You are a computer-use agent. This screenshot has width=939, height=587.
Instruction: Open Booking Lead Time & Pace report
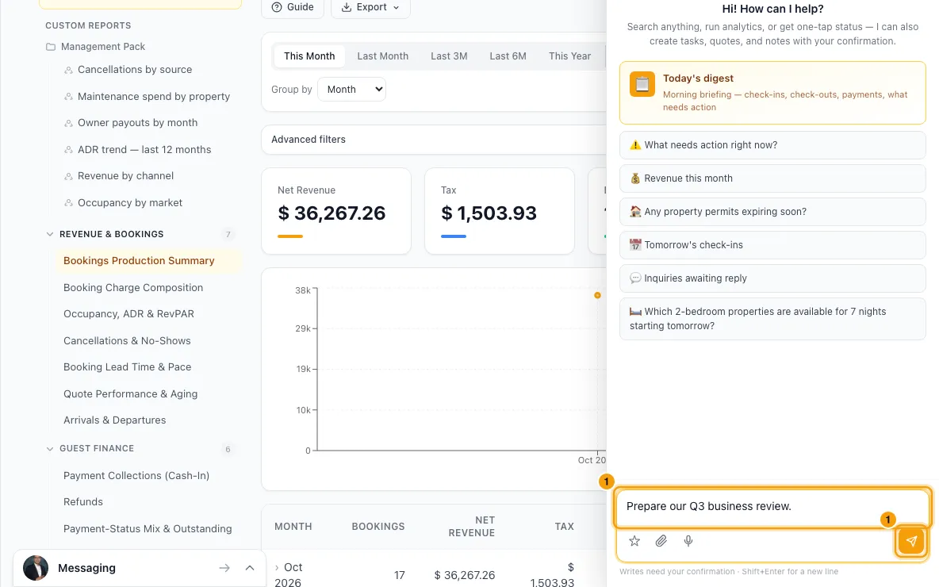[128, 367]
